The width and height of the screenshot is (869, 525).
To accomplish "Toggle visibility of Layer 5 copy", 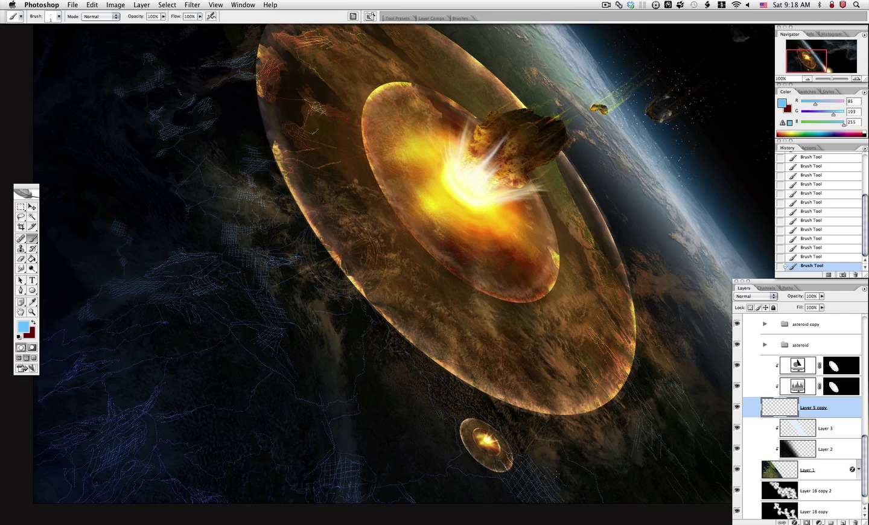I will [737, 407].
